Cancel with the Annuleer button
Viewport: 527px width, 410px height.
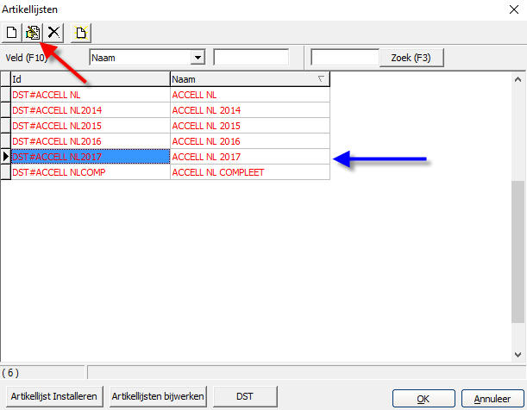tap(492, 399)
